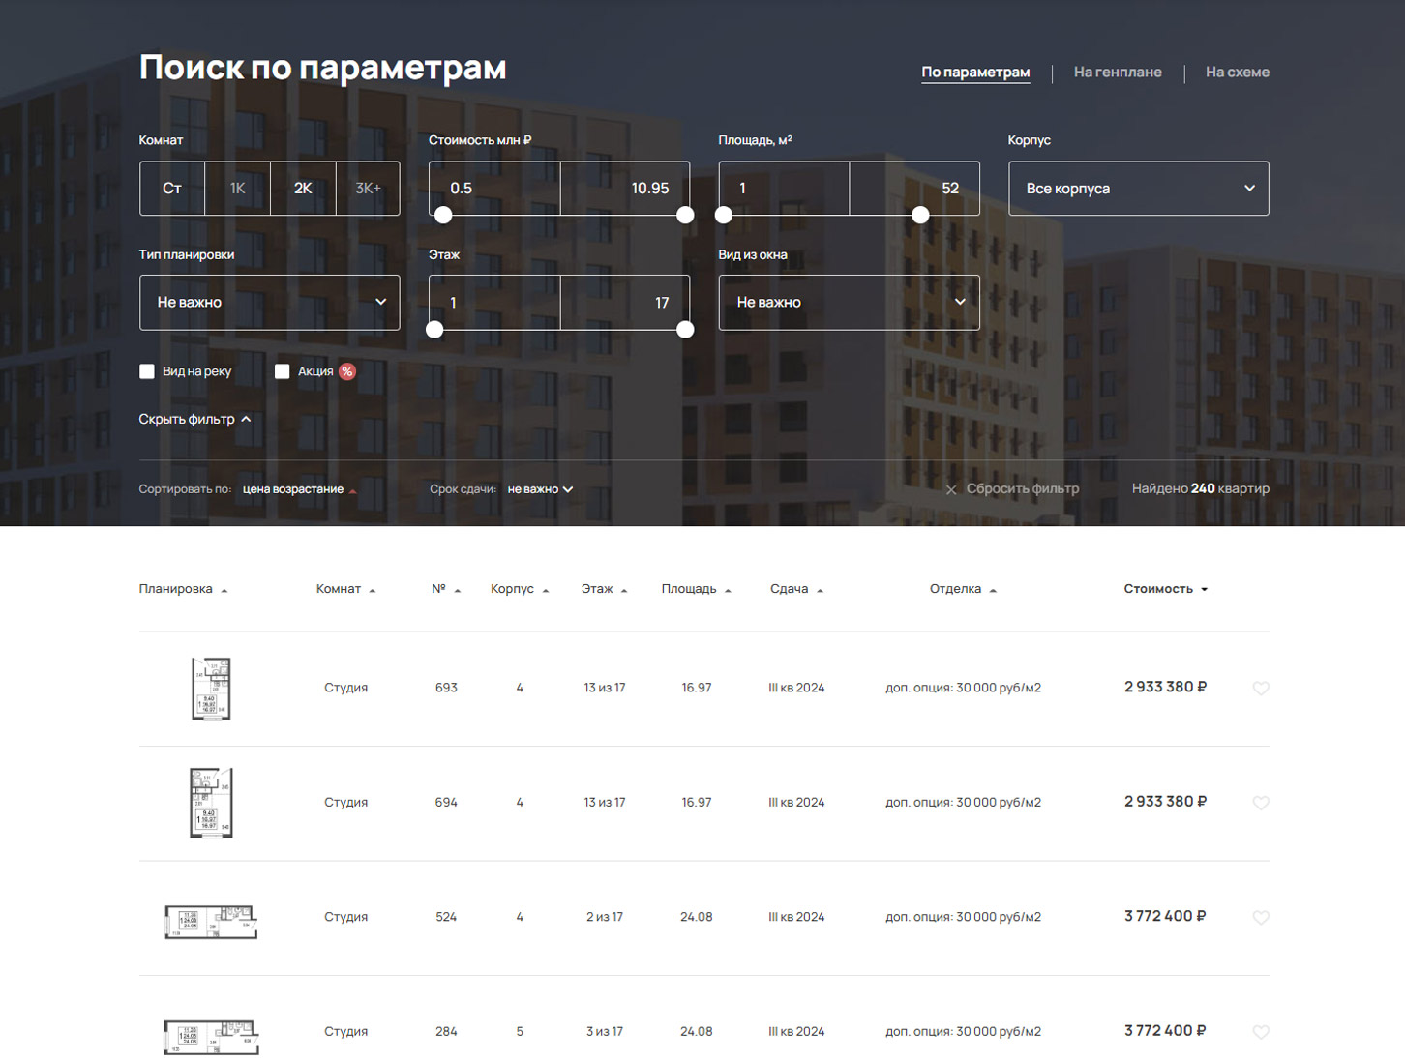Image resolution: width=1405 pixels, height=1058 pixels.
Task: Sort table by Сдача column
Action: [x=796, y=589]
